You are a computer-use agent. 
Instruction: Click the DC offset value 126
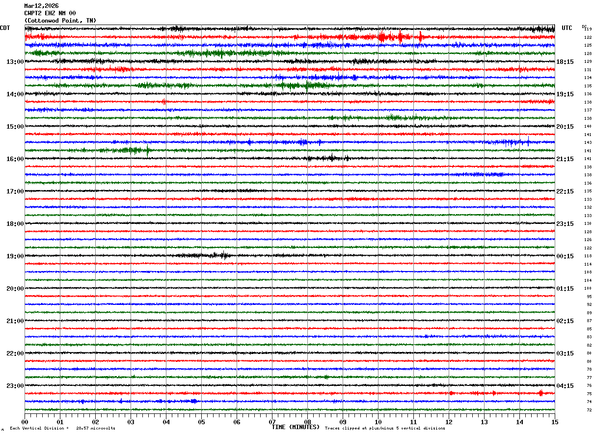[588, 240]
